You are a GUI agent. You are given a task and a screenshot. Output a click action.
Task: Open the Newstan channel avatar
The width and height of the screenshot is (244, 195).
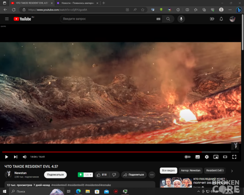8,174
